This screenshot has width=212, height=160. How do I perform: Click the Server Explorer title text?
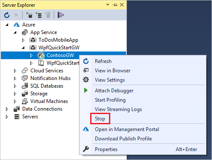pyautogui.click(x=19, y=5)
